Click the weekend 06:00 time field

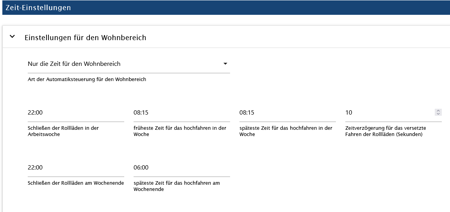click(182, 168)
